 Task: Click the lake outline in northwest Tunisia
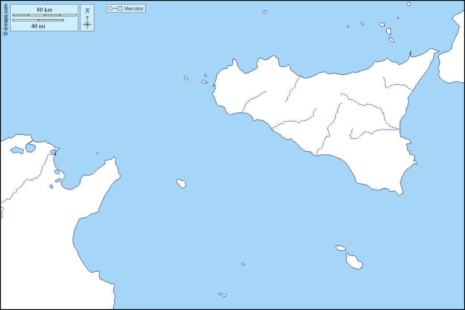[18, 150]
